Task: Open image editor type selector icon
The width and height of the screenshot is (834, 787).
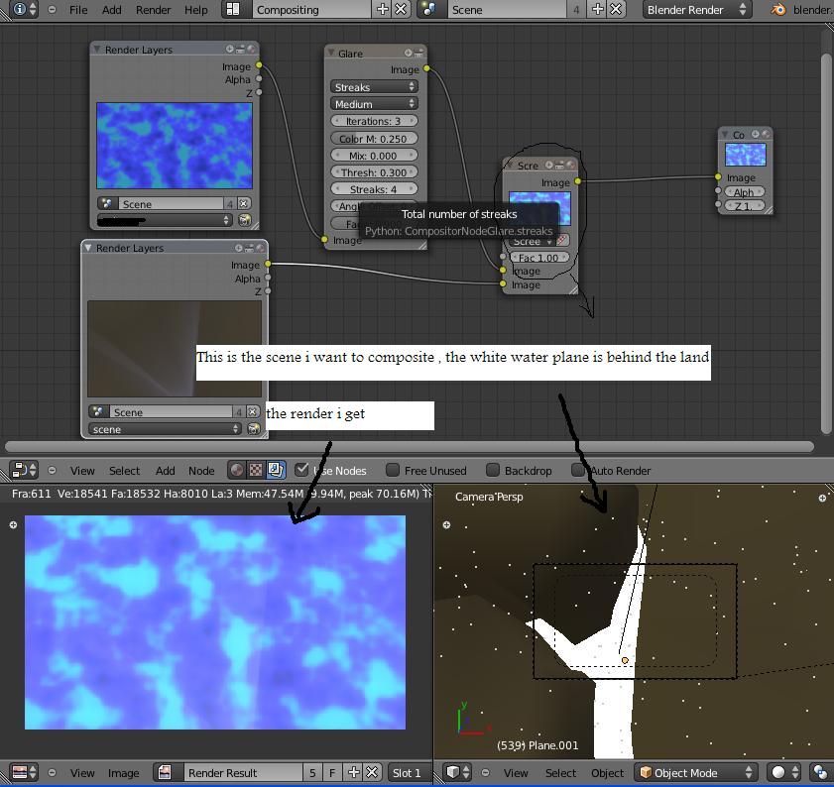Action: (24, 772)
